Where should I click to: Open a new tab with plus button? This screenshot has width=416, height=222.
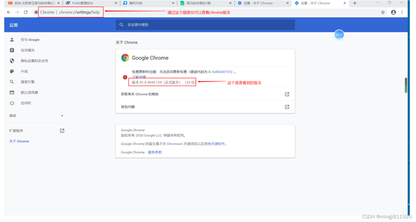tap(355, 3)
